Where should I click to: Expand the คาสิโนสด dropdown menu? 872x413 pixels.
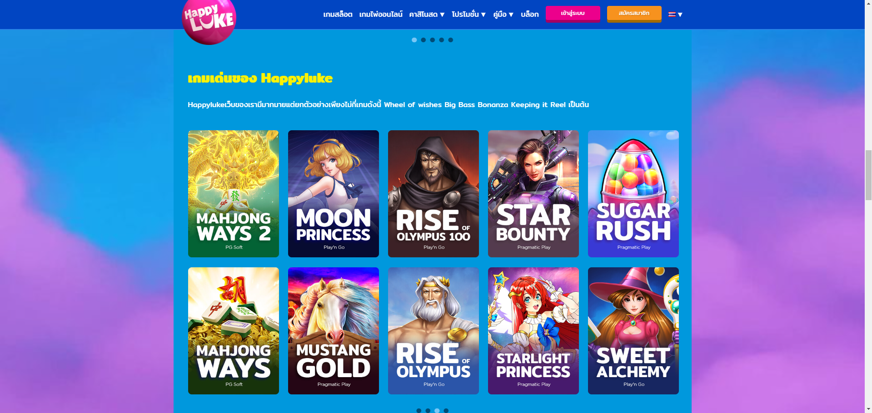click(x=427, y=15)
